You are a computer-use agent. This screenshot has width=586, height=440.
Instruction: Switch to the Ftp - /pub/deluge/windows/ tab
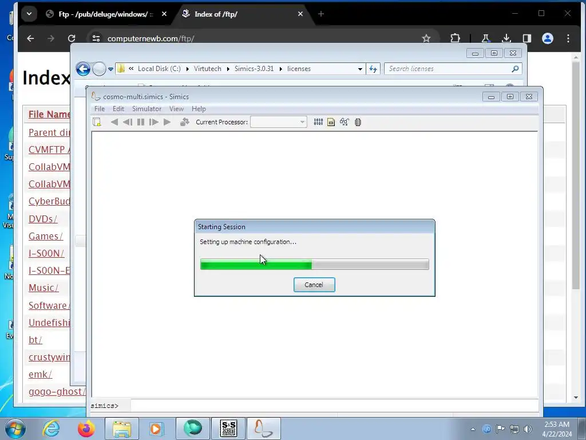106,14
